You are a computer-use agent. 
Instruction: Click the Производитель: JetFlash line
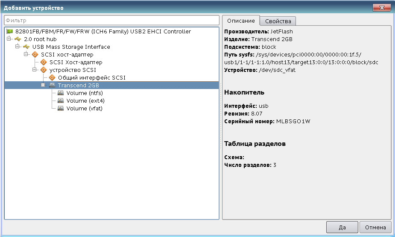click(258, 32)
